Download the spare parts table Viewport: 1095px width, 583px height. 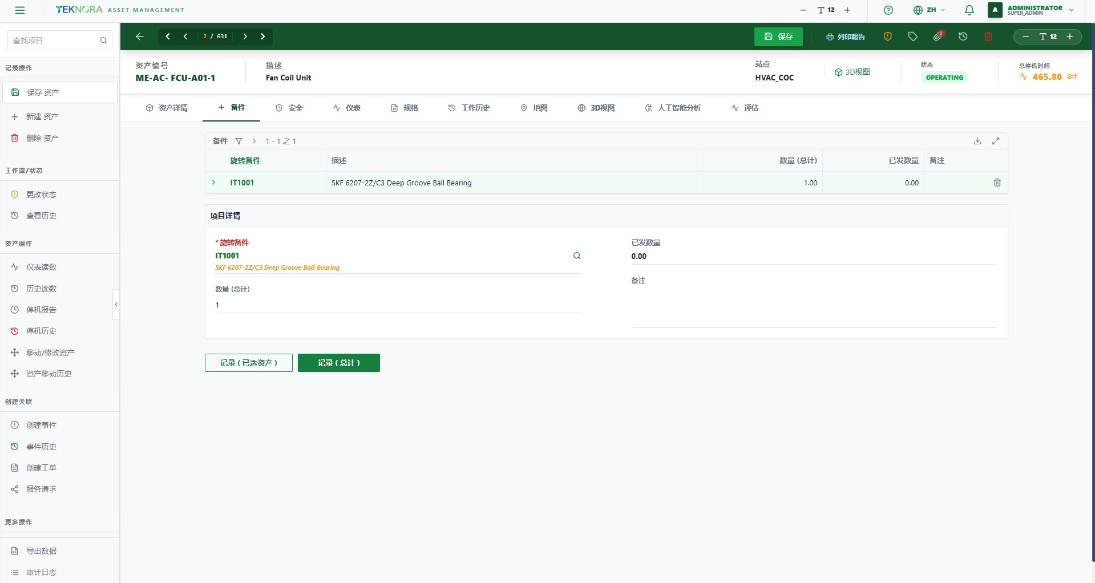coord(977,141)
